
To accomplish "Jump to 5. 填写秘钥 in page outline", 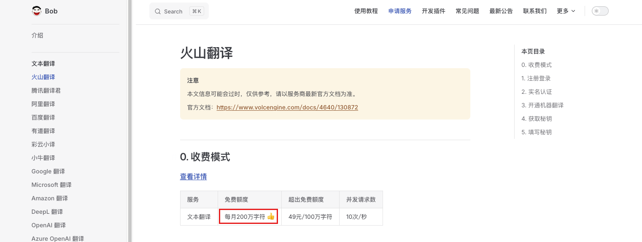I will [x=537, y=132].
